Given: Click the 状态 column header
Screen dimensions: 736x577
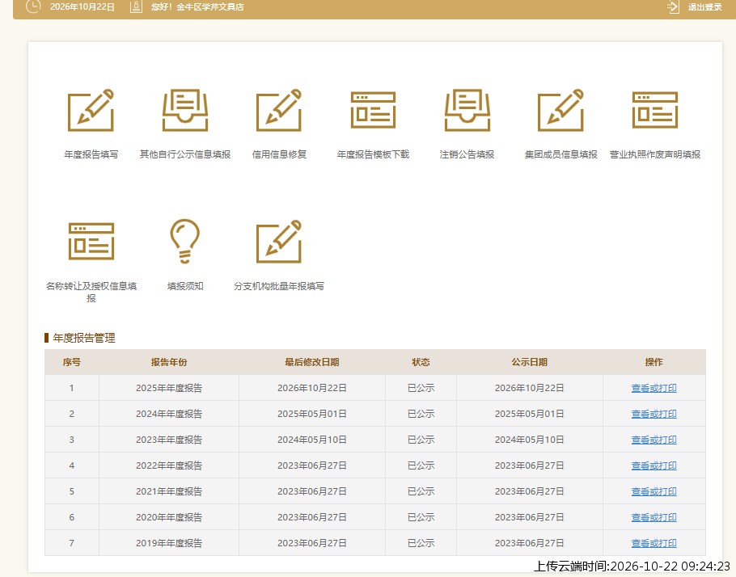Looking at the screenshot, I should tap(421, 362).
